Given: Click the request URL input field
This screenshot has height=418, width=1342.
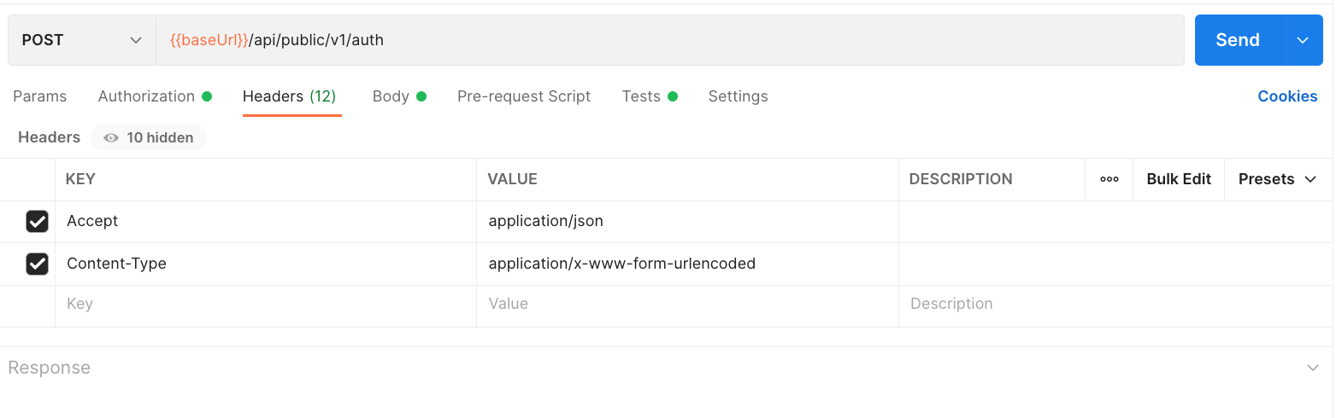Looking at the screenshot, I should [x=667, y=40].
